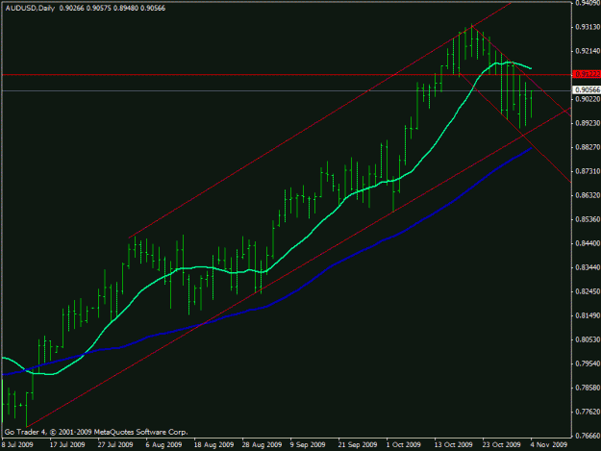Image resolution: width=601 pixels, height=451 pixels.
Task: Click the 9 Sep 2009 date label
Action: click(308, 445)
